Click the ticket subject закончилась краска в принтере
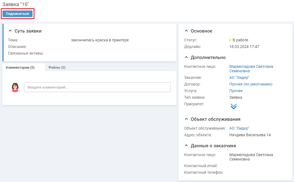 [100, 40]
